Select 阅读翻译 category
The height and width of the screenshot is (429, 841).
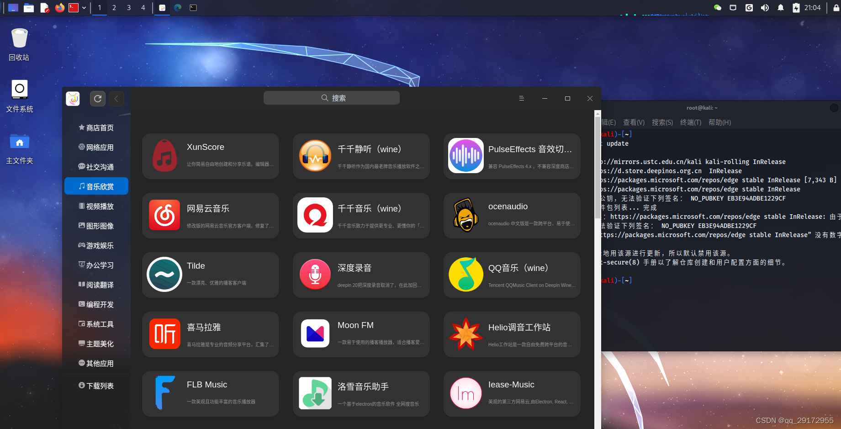pyautogui.click(x=96, y=285)
